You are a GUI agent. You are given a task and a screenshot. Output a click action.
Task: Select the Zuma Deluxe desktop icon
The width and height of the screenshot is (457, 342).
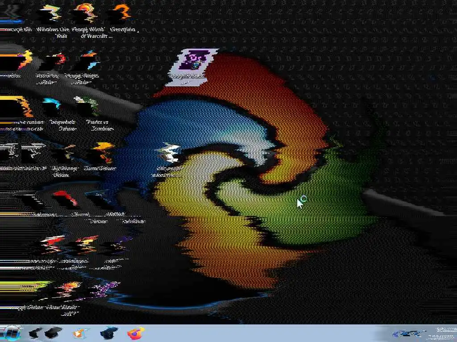click(x=100, y=156)
